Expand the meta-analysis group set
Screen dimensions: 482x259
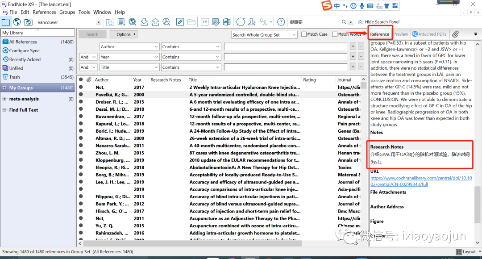(4, 99)
